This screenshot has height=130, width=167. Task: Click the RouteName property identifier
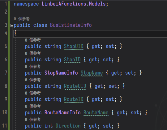point(96,112)
